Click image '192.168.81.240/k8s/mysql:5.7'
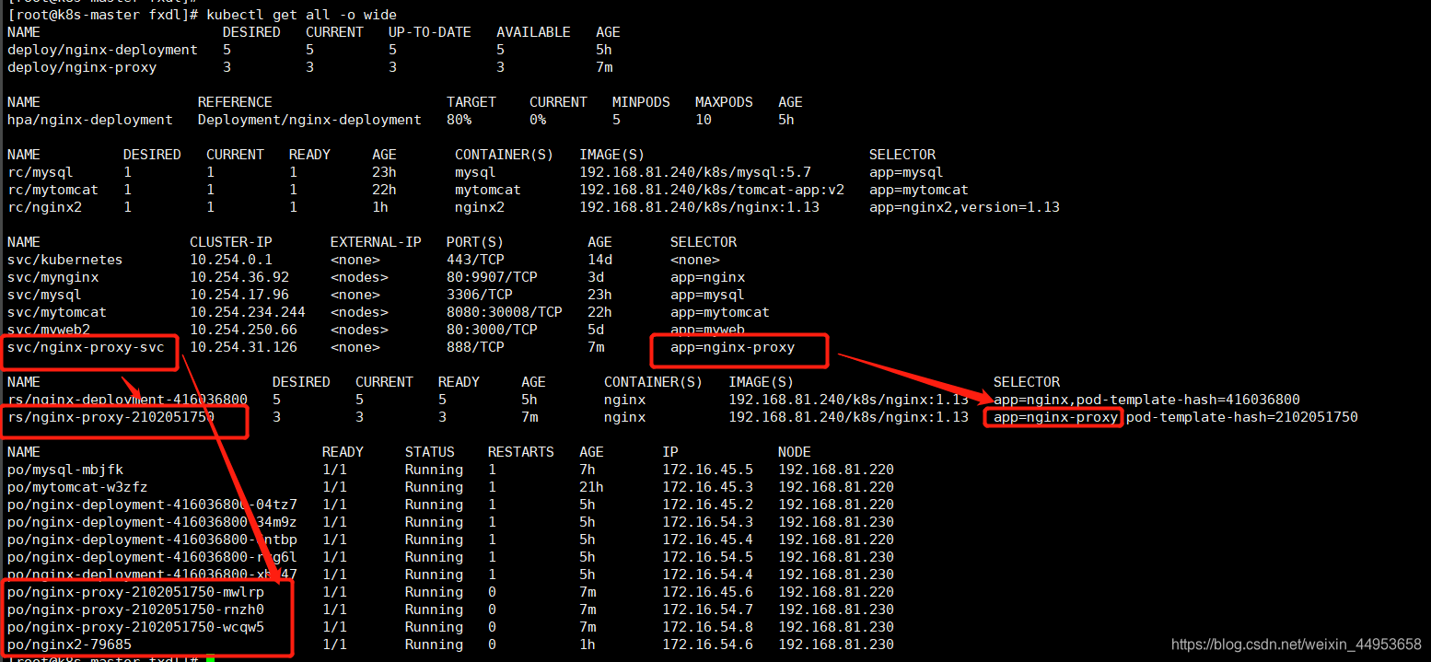This screenshot has width=1431, height=662. pyautogui.click(x=695, y=172)
